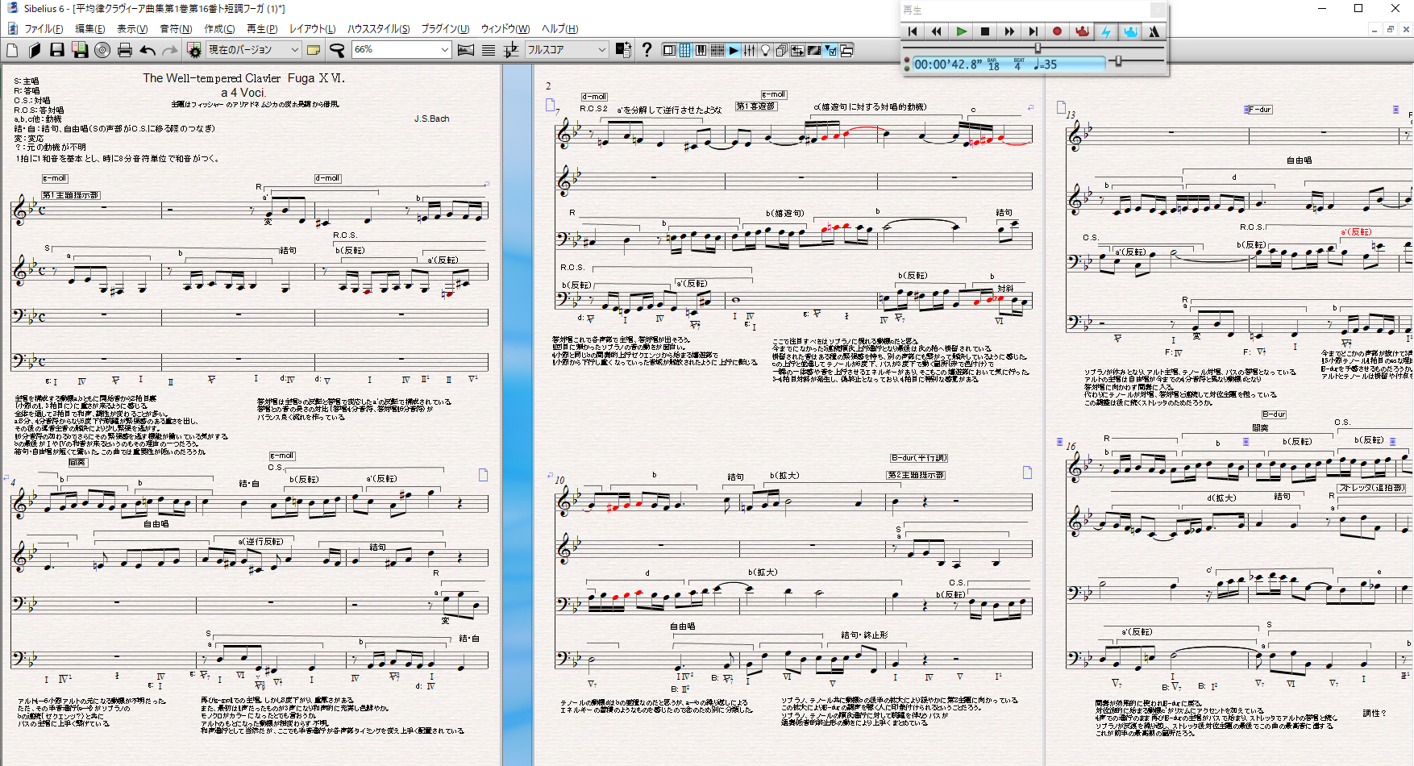This screenshot has width=1414, height=766.
Task: Click the playback timeline position slider
Action: coord(1038,48)
